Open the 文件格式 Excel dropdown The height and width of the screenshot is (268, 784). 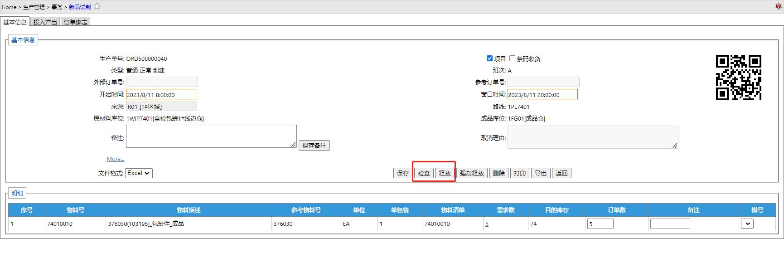[139, 173]
